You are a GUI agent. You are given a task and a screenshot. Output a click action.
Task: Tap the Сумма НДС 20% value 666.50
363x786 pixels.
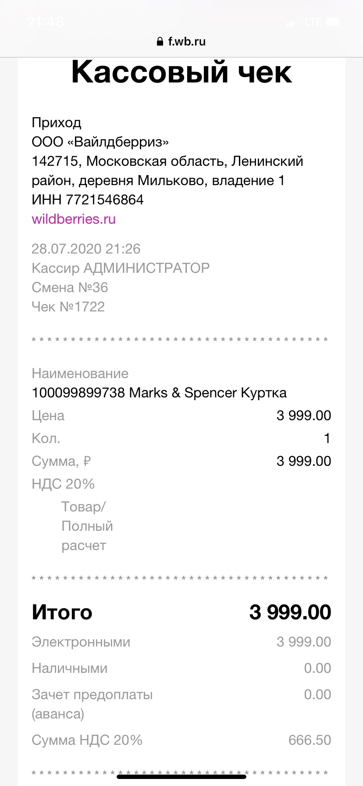click(310, 740)
